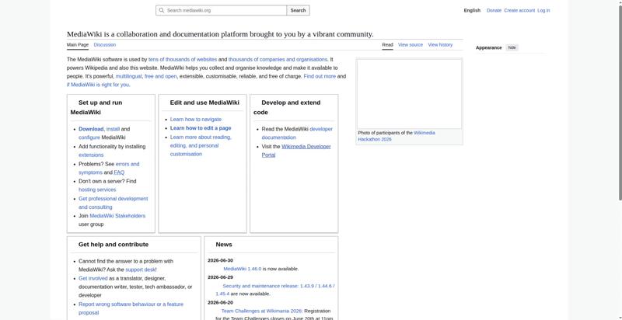Click the News section heading
Screen dimensions: 622x320
[224, 245]
